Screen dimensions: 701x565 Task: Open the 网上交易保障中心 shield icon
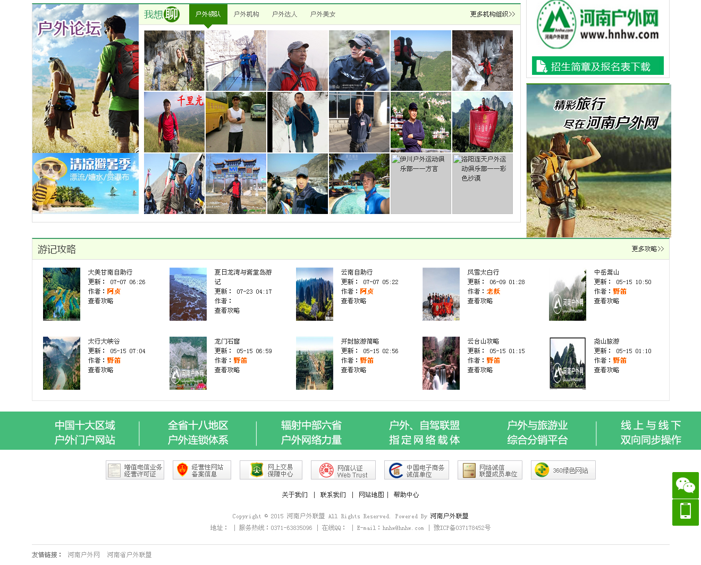(x=271, y=469)
